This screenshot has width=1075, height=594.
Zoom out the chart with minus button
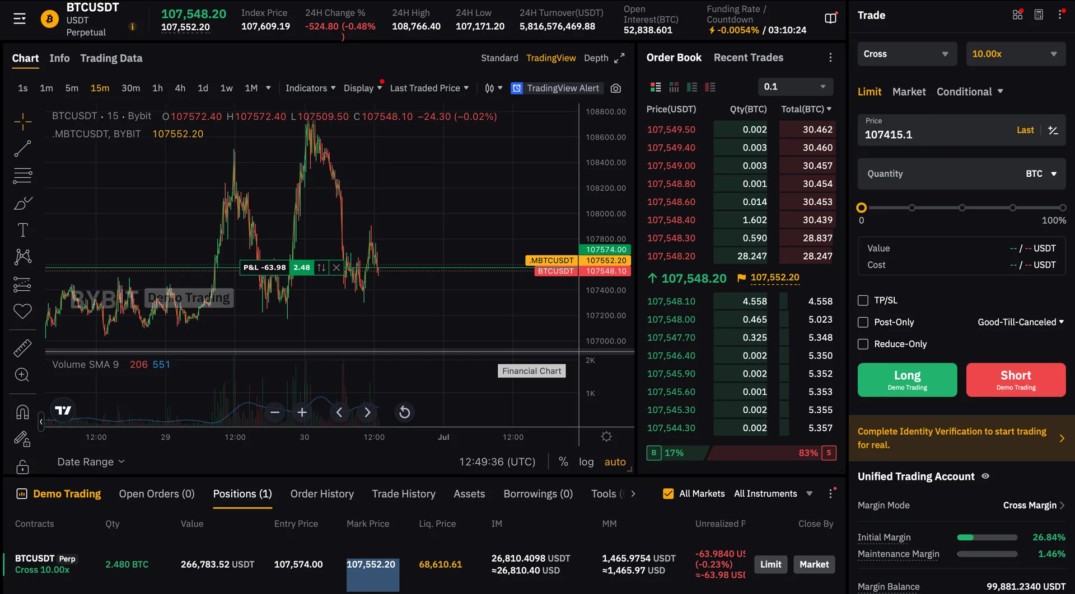tap(275, 413)
